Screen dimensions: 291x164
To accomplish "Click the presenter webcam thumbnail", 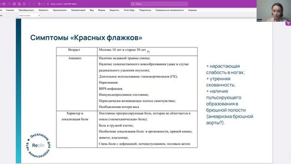I will (274, 11).
